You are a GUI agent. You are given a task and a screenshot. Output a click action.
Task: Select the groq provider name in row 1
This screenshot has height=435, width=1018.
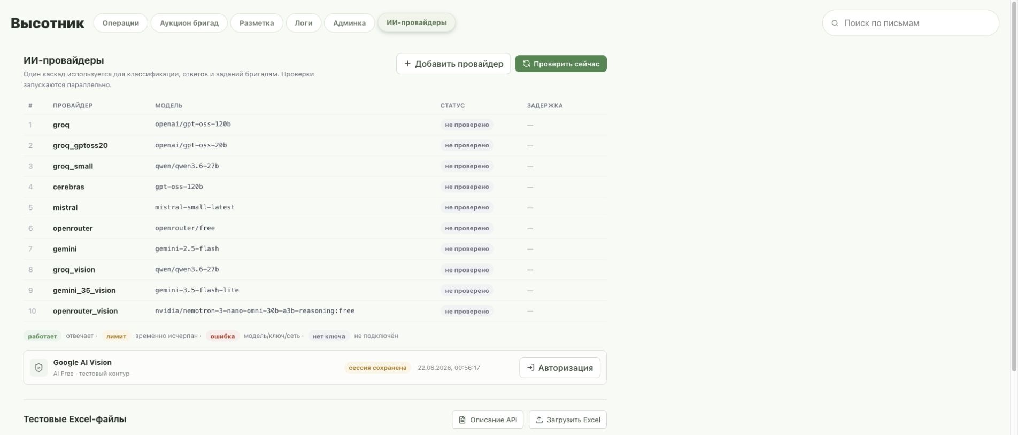coord(61,125)
